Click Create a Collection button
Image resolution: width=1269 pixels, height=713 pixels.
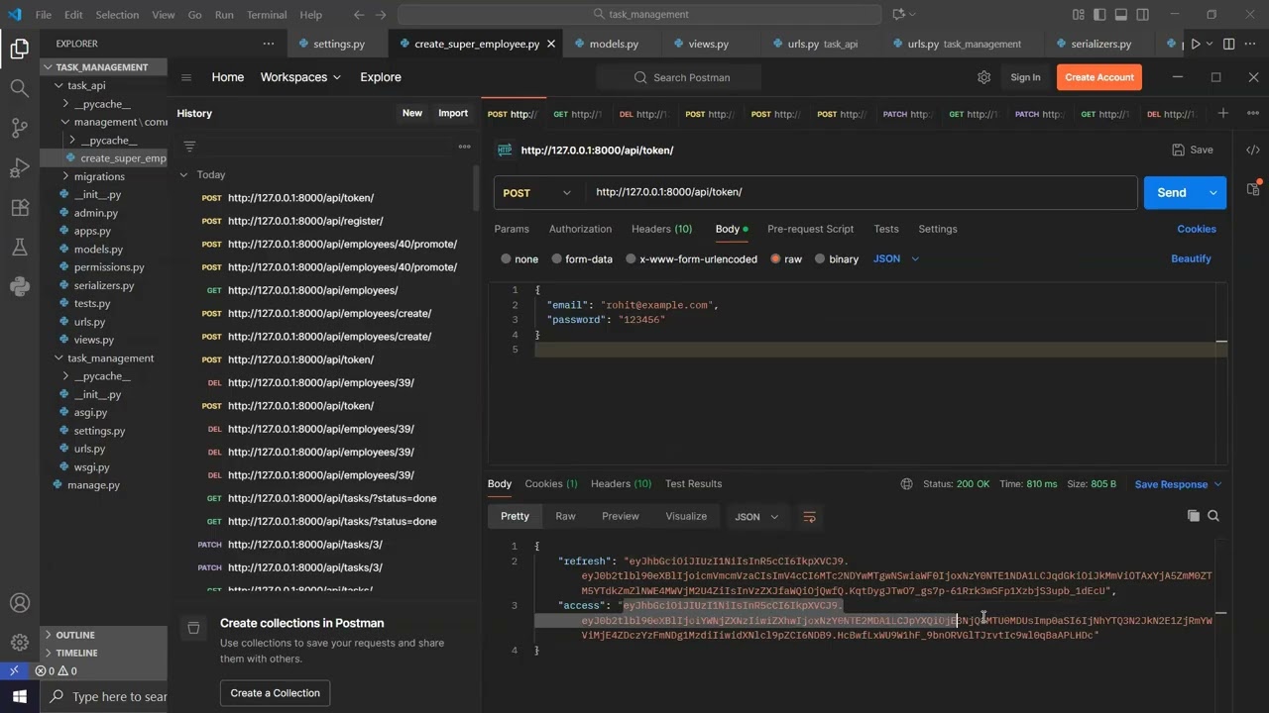tap(275, 693)
